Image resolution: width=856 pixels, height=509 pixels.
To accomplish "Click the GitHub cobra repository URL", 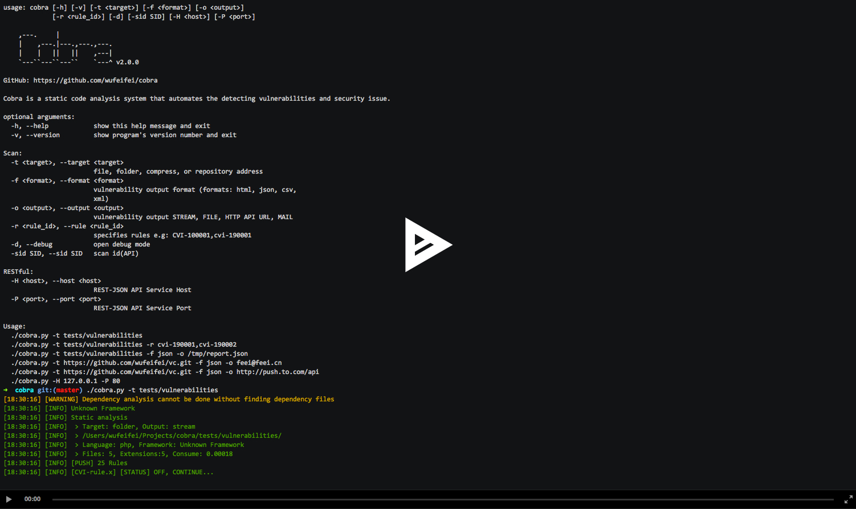I will coord(95,80).
